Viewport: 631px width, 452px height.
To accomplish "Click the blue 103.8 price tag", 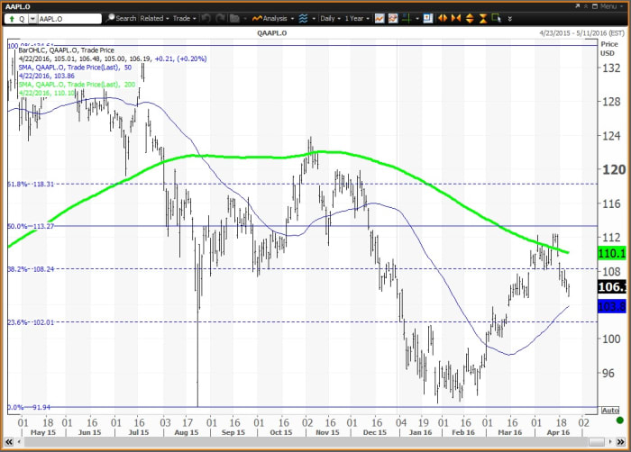I will pyautogui.click(x=612, y=307).
